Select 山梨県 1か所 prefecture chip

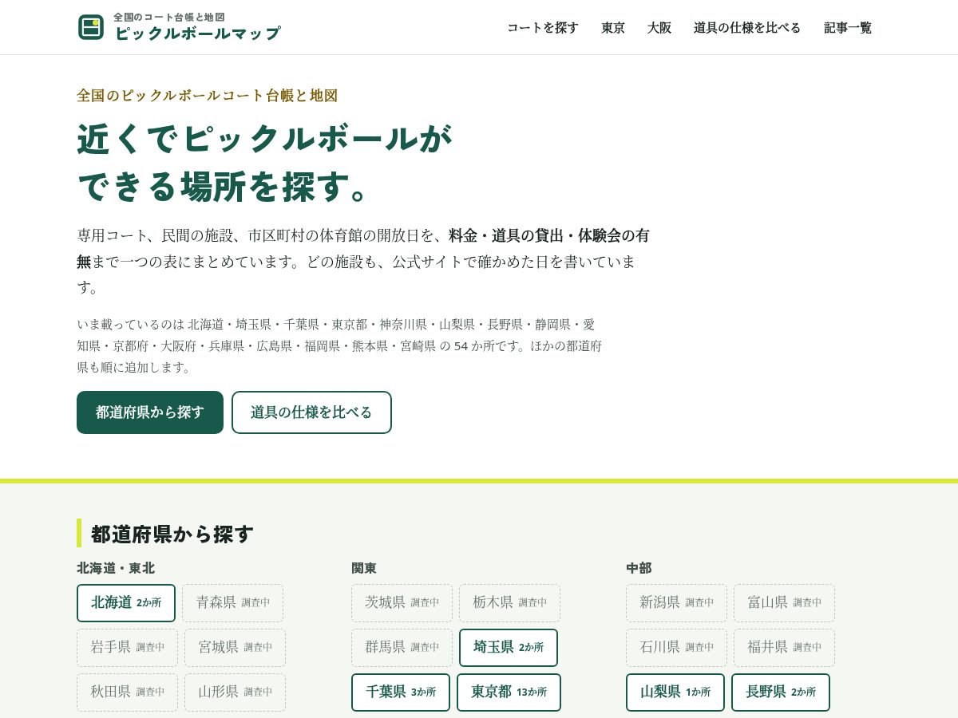click(x=675, y=692)
